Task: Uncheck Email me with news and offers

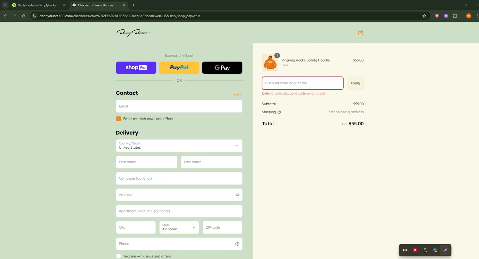Action: [118, 119]
